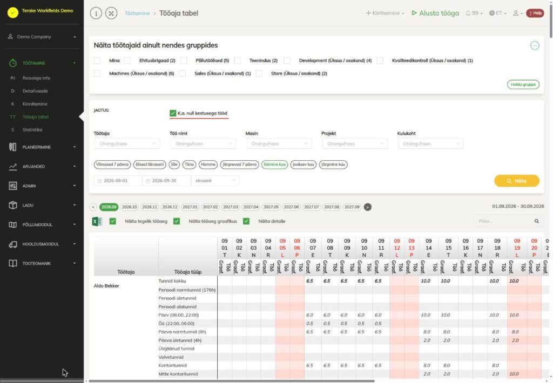The height and width of the screenshot is (383, 553).
Task: Open the ekraanil output dropdown
Action: [215, 181]
